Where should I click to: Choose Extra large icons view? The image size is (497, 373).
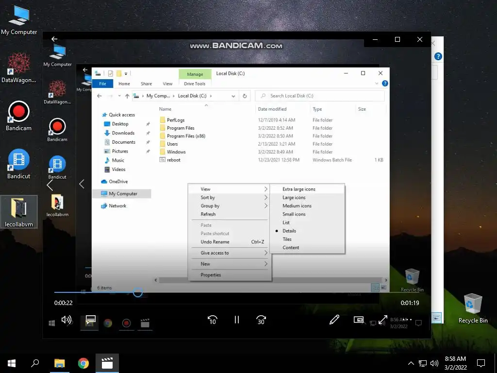pyautogui.click(x=307, y=189)
